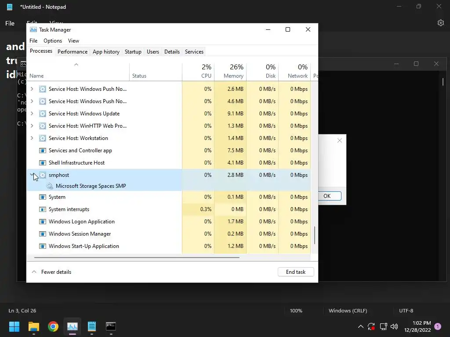Click the Service Host: Windows Update gear icon
Image resolution: width=450 pixels, height=337 pixels.
pyautogui.click(x=43, y=114)
